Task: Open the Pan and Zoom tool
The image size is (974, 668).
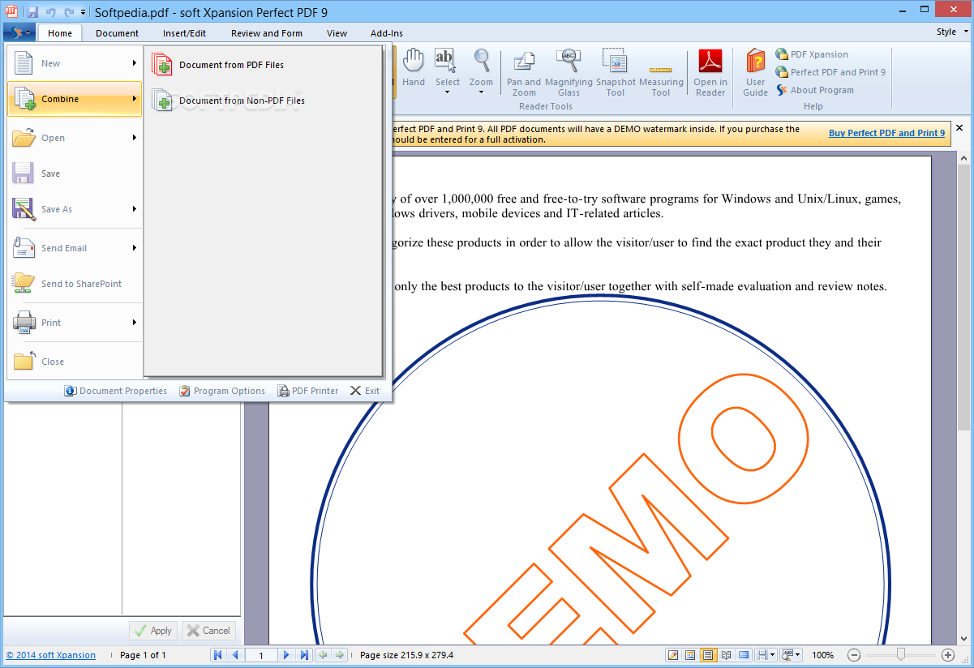Action: (524, 73)
